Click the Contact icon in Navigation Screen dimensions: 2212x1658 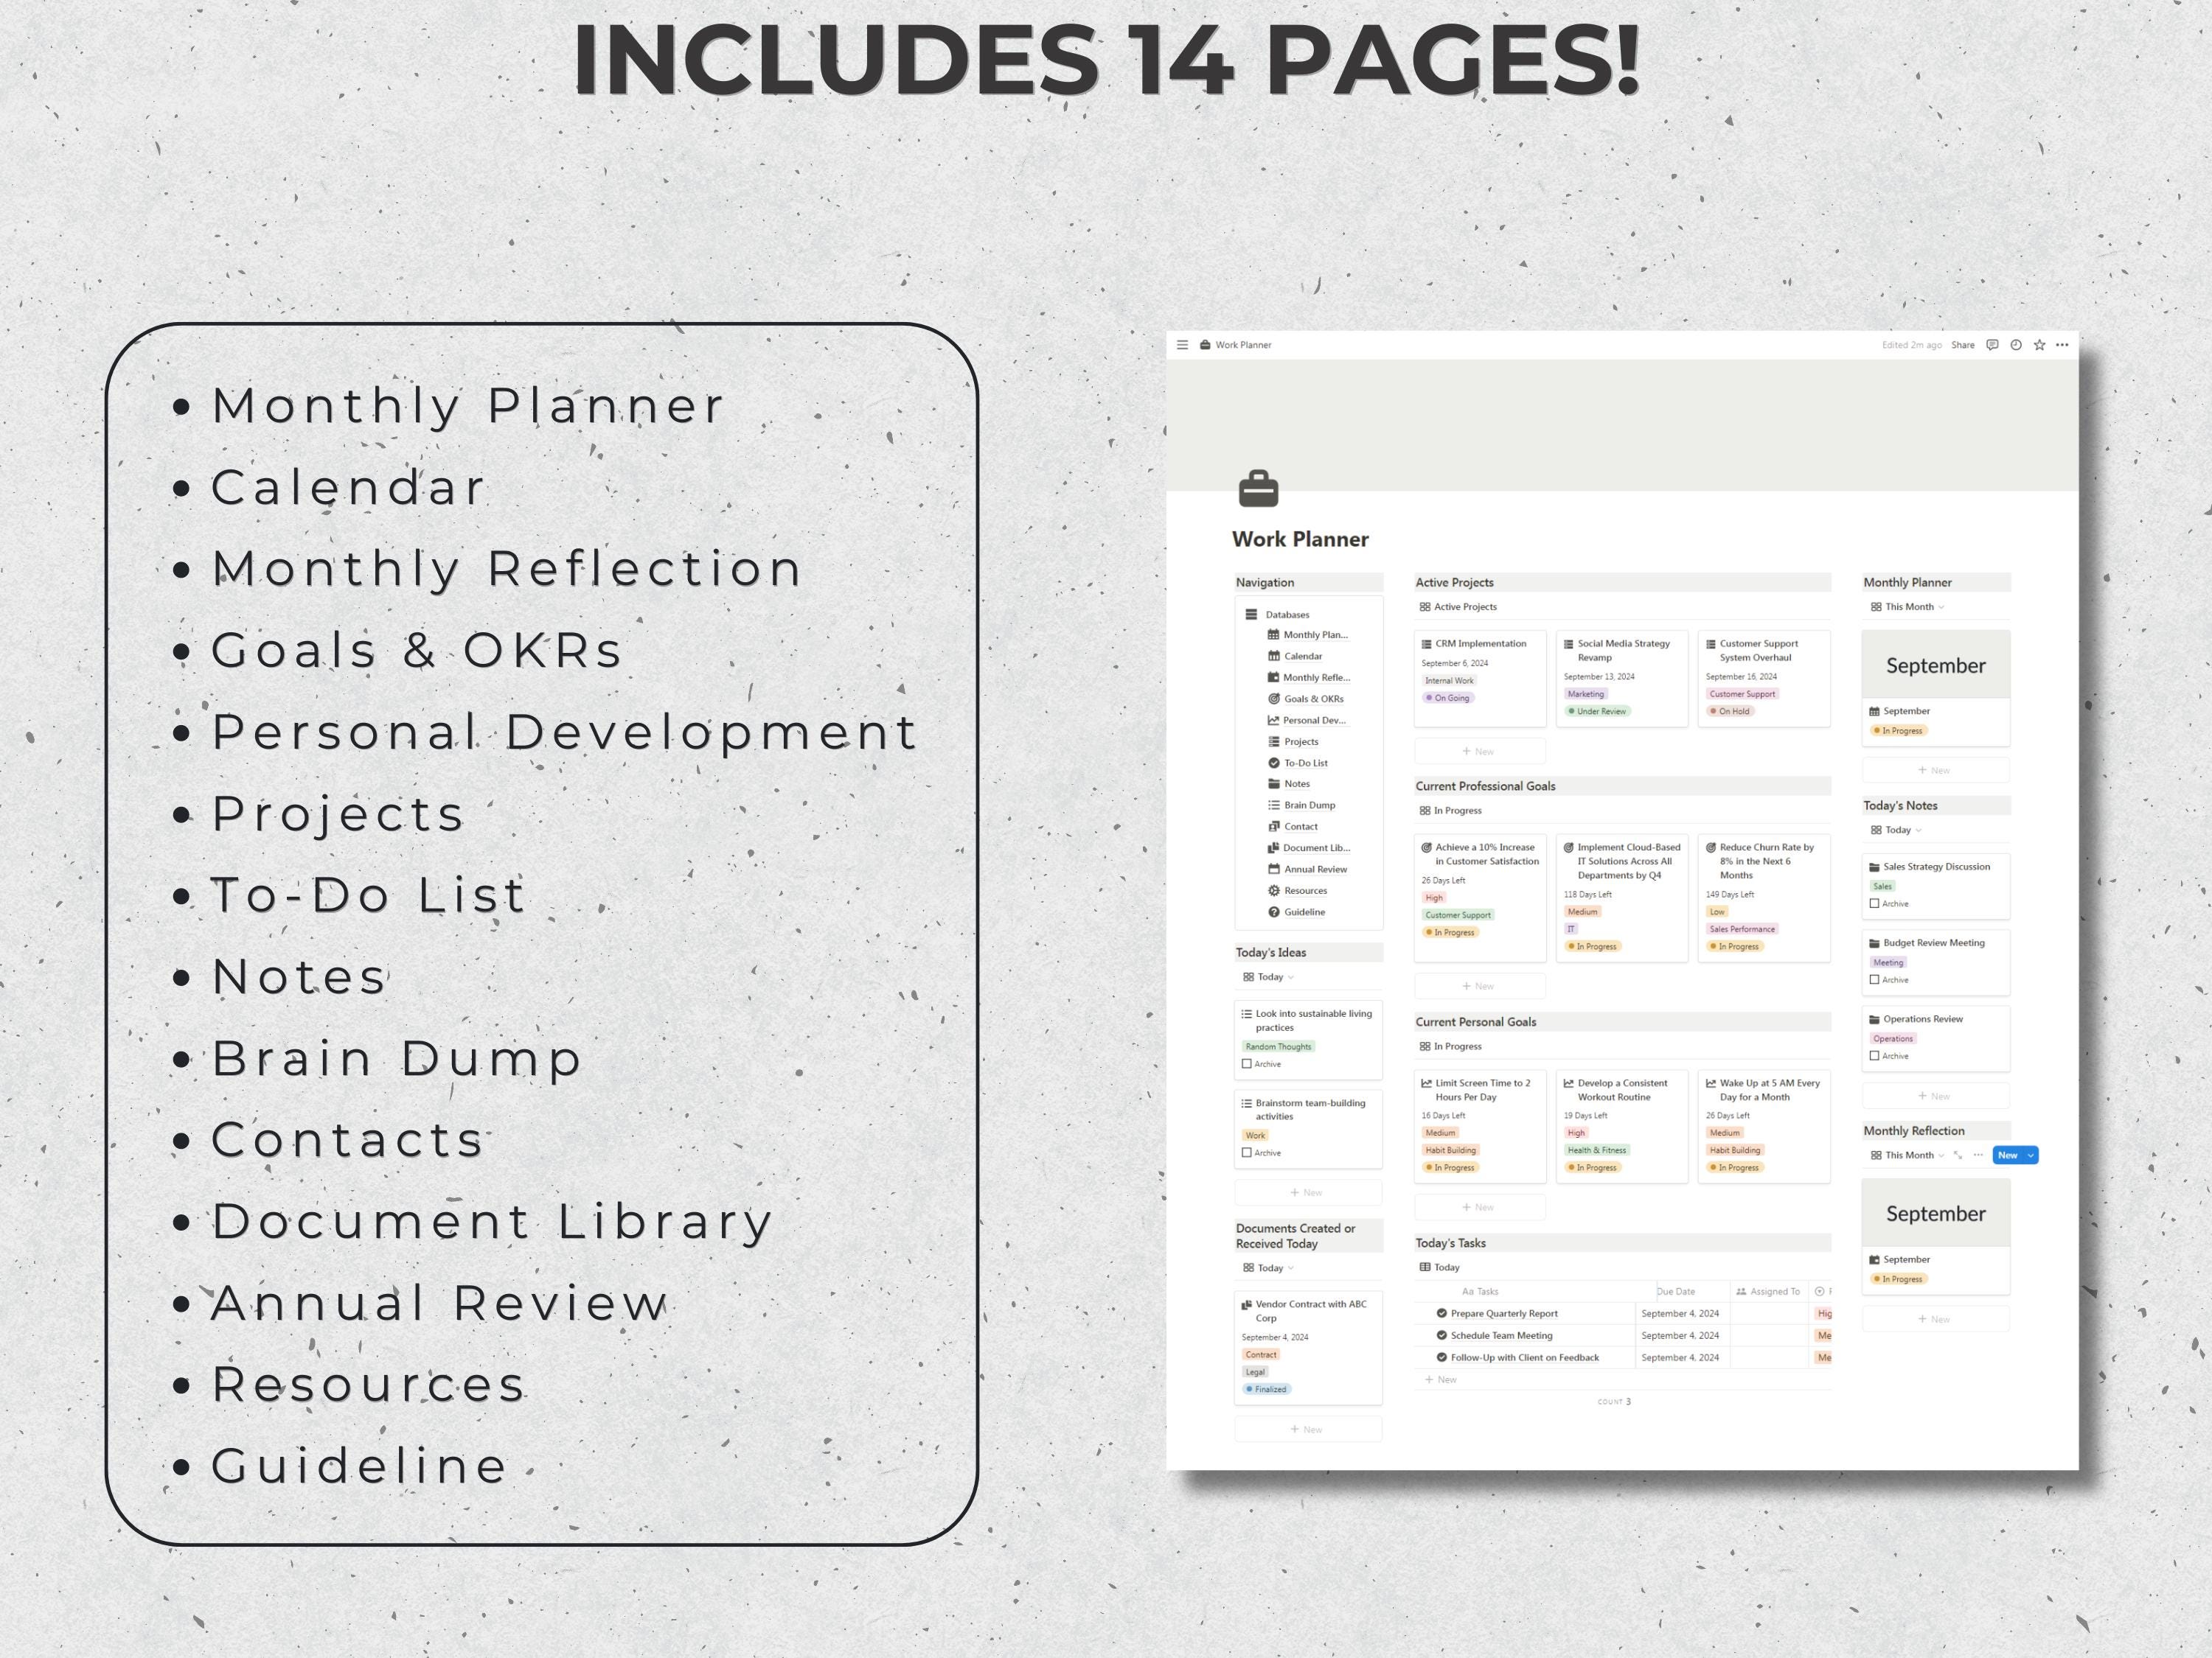click(1274, 827)
